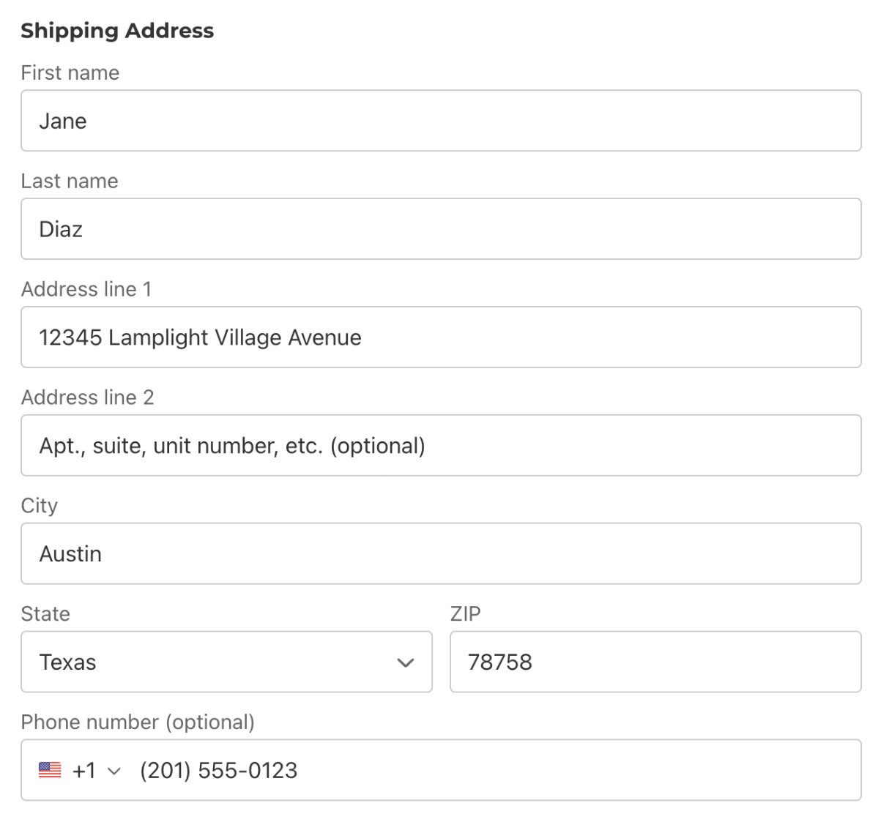
Task: Click the ZIP field with 78758
Action: [x=655, y=662]
